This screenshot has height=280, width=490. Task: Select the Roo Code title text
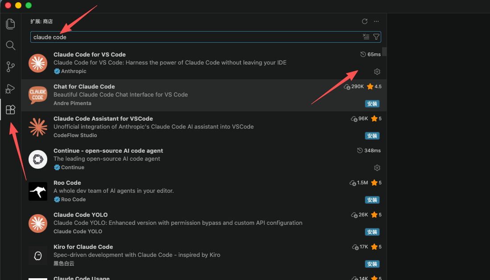point(67,183)
